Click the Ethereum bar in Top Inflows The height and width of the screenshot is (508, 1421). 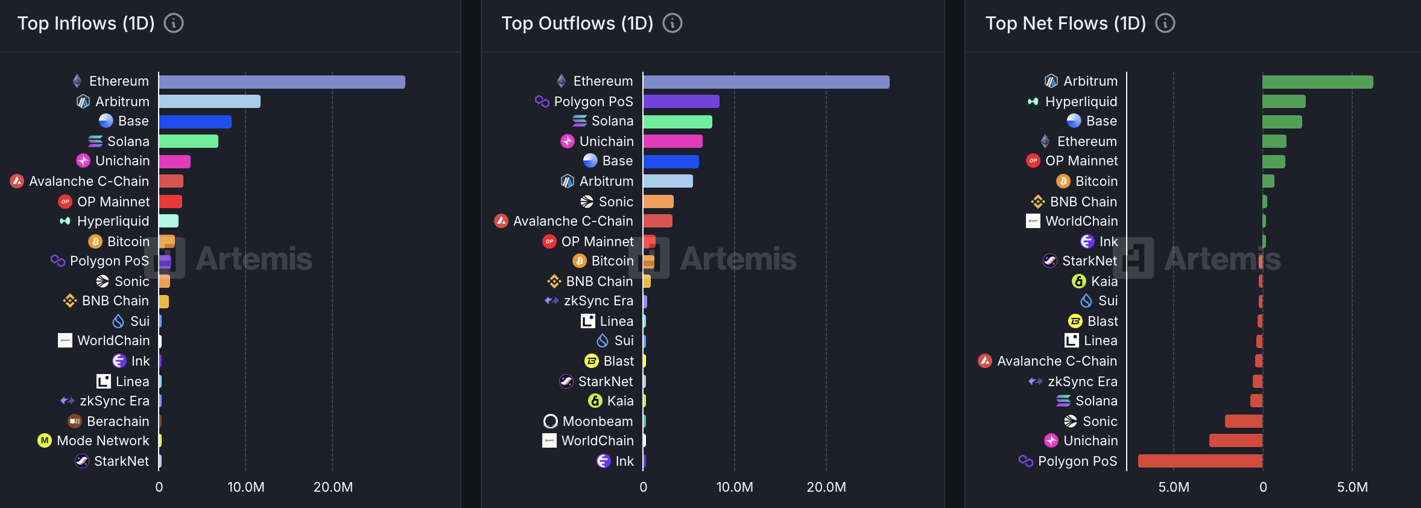(x=282, y=82)
